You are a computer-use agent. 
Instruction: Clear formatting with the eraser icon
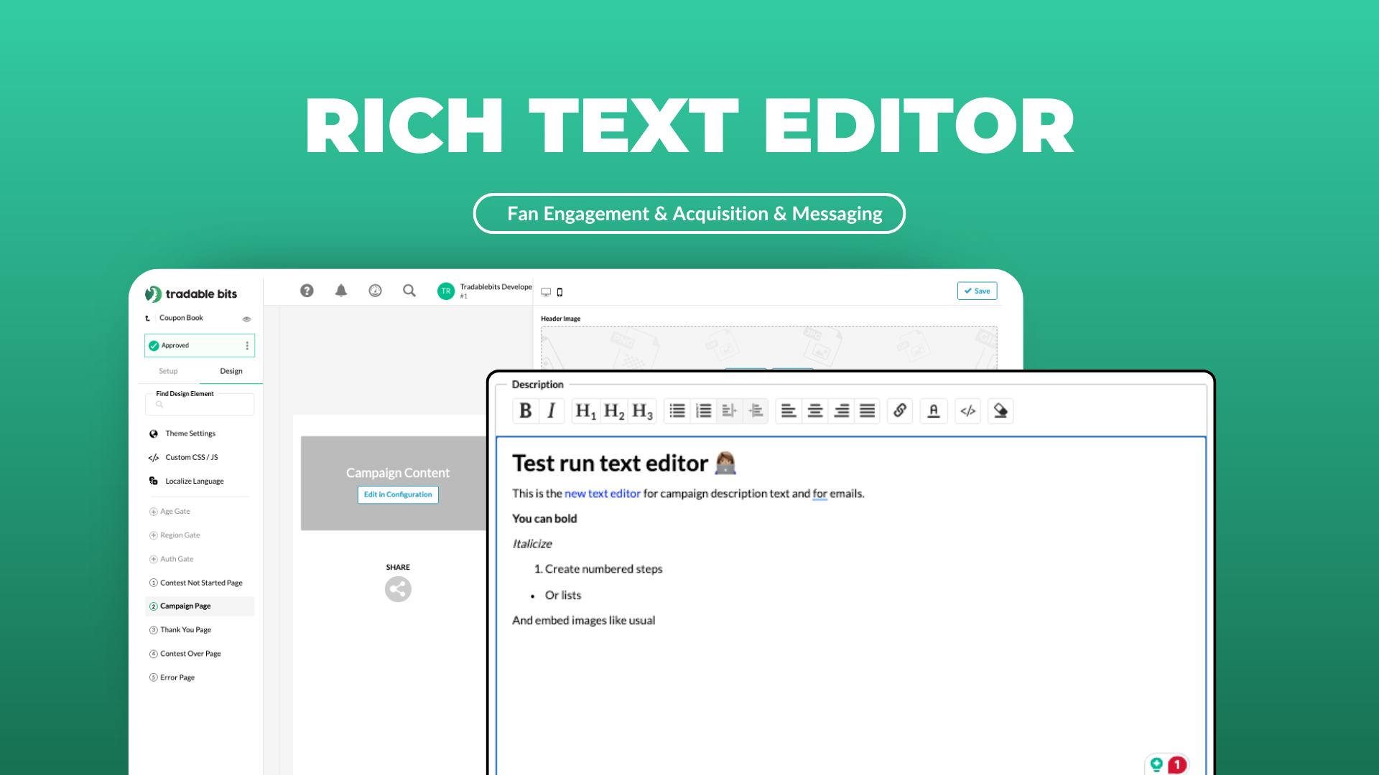(x=1000, y=410)
